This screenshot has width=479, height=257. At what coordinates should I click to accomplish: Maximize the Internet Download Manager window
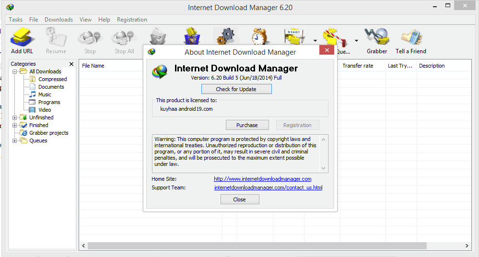coord(448,5)
